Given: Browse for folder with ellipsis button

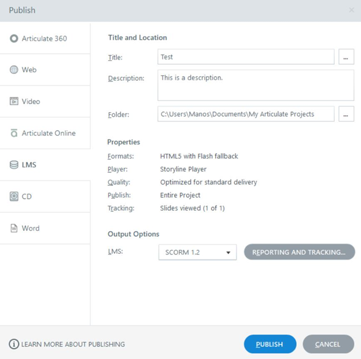Looking at the screenshot, I should [346, 114].
